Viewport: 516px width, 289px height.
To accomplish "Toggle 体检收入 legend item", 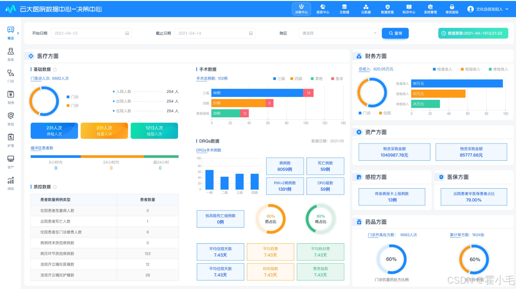I will coord(498,69).
